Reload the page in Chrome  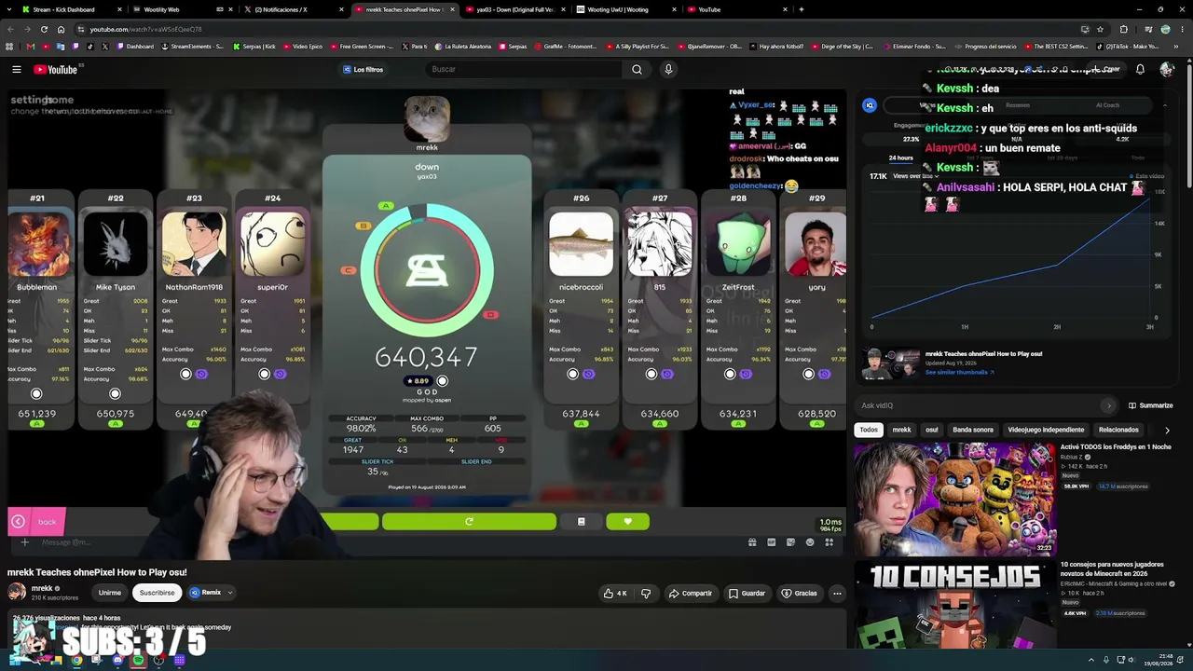44,29
